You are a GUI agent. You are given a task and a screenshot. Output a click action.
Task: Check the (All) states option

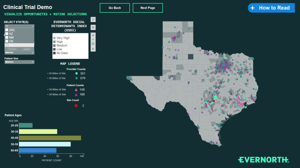click(x=7, y=30)
